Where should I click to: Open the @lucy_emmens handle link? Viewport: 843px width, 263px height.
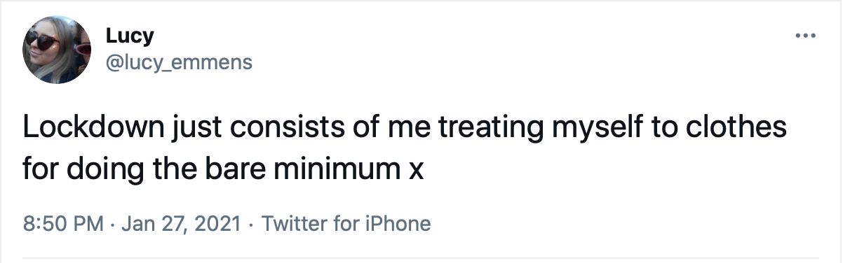(x=178, y=63)
